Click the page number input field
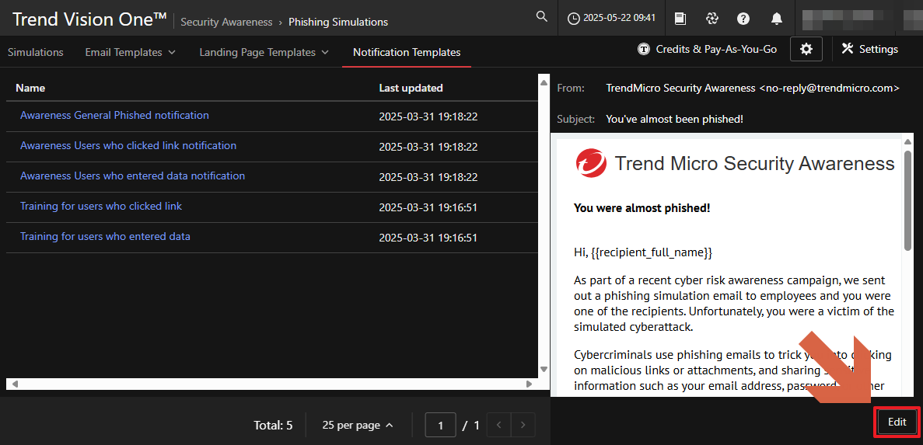 441,425
